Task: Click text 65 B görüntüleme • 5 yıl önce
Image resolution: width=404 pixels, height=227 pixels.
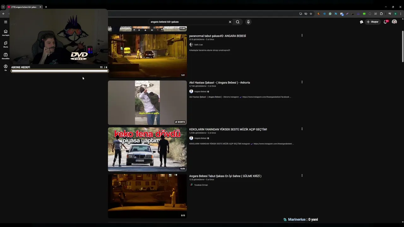Action: (x=202, y=39)
